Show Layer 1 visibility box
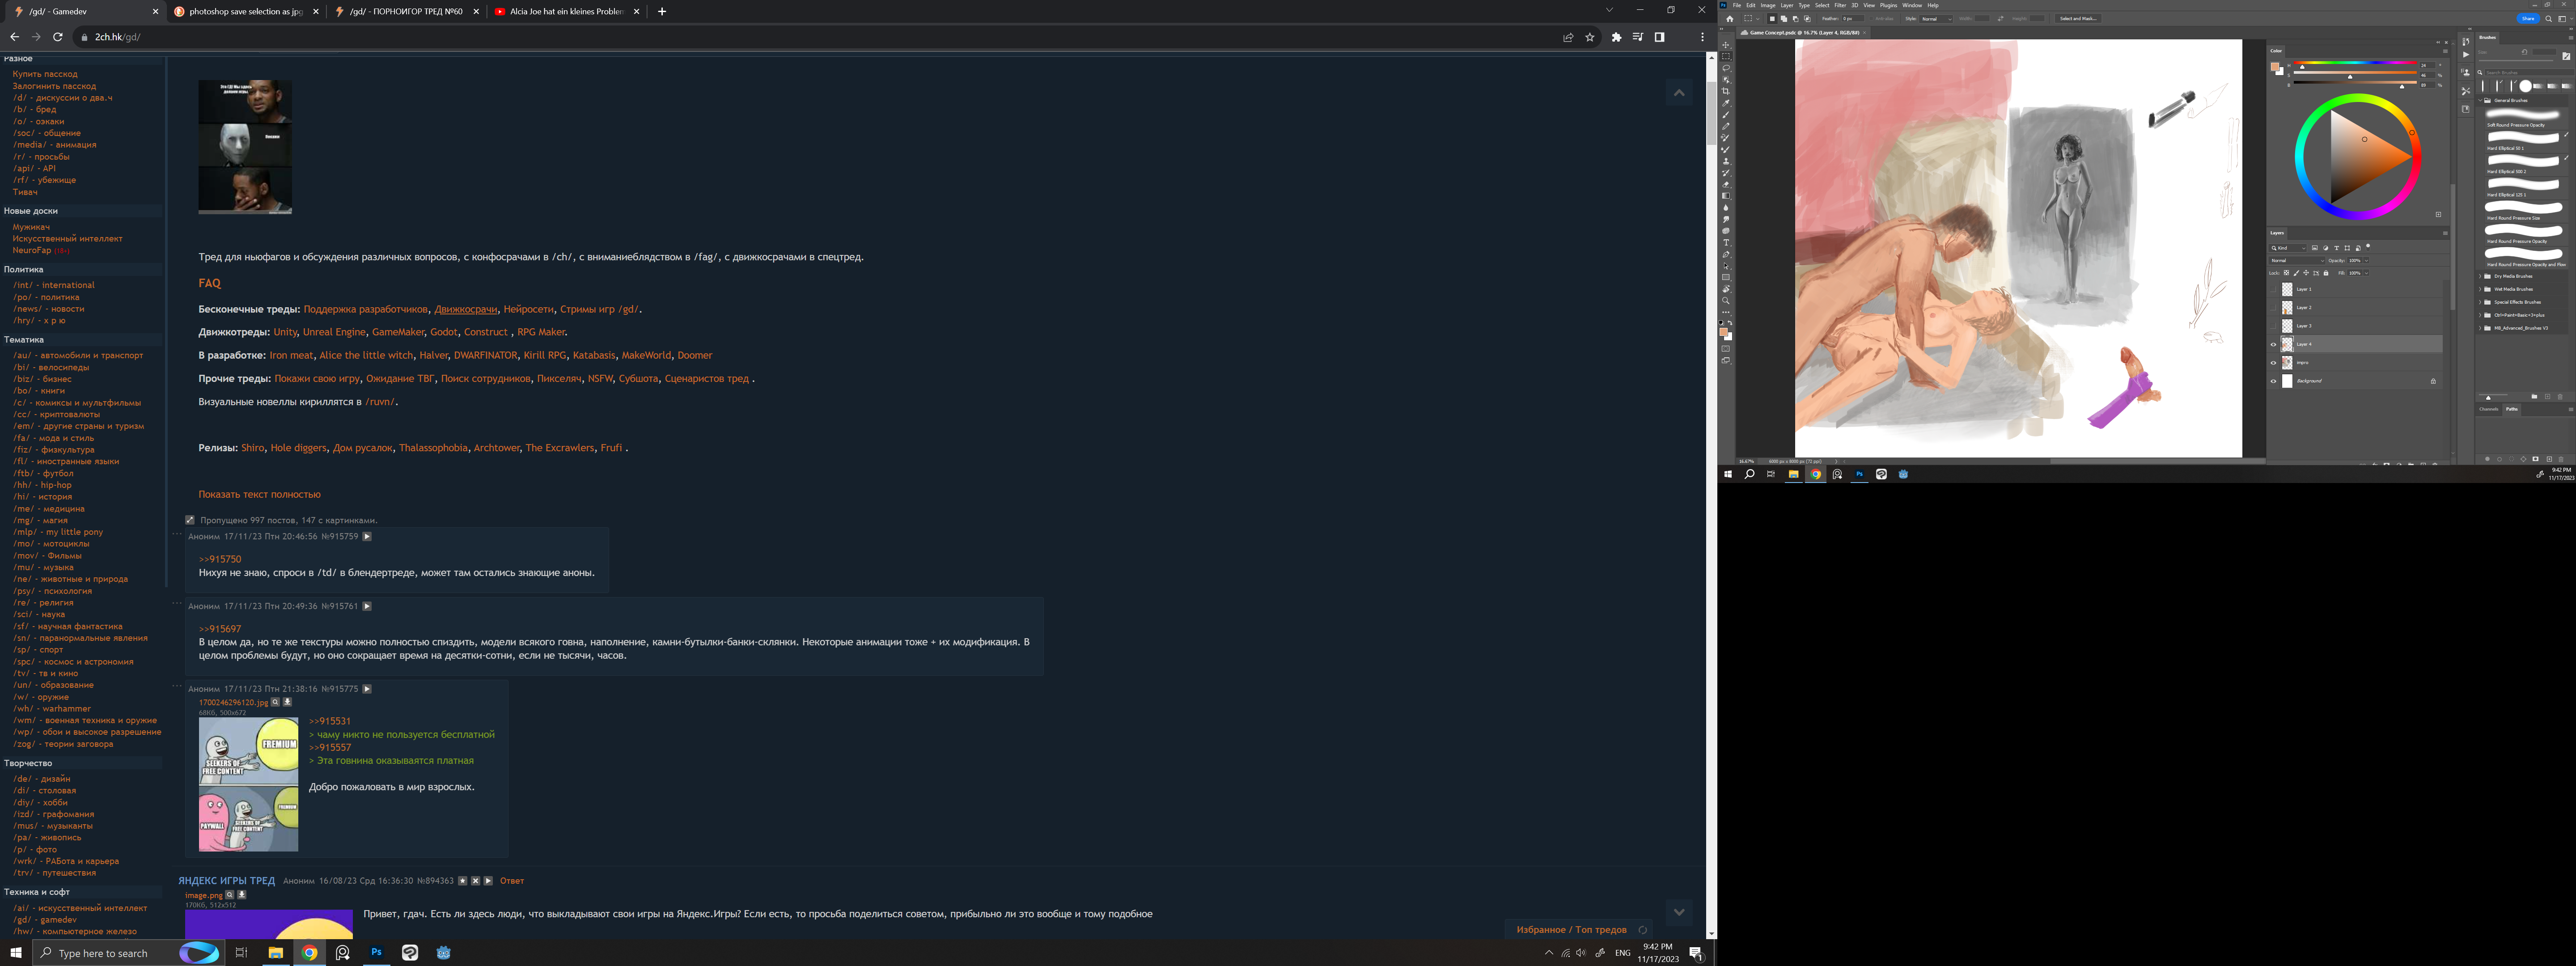2576x966 pixels. 2273,289
